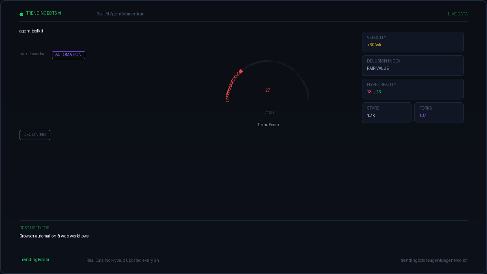Click the Real AI Agent Momentum tagline
The image size is (487, 274).
pos(121,14)
